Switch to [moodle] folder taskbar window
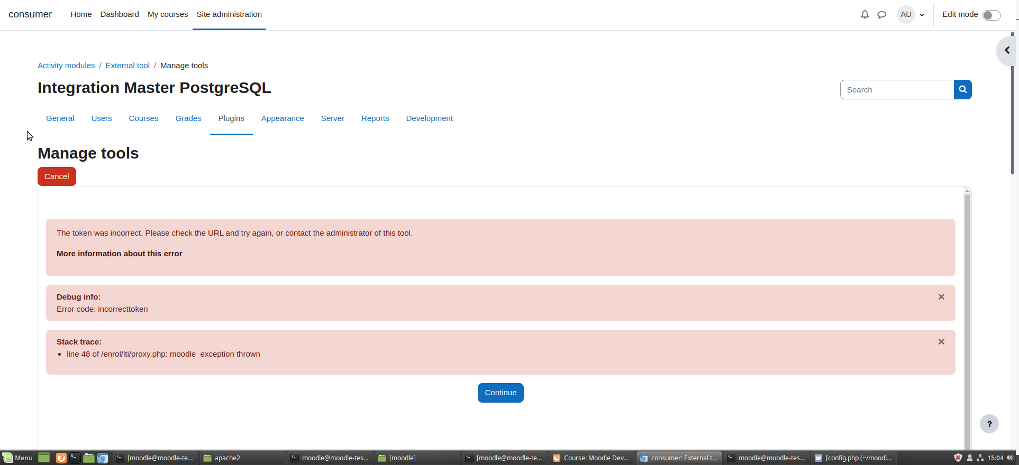 (x=417, y=458)
